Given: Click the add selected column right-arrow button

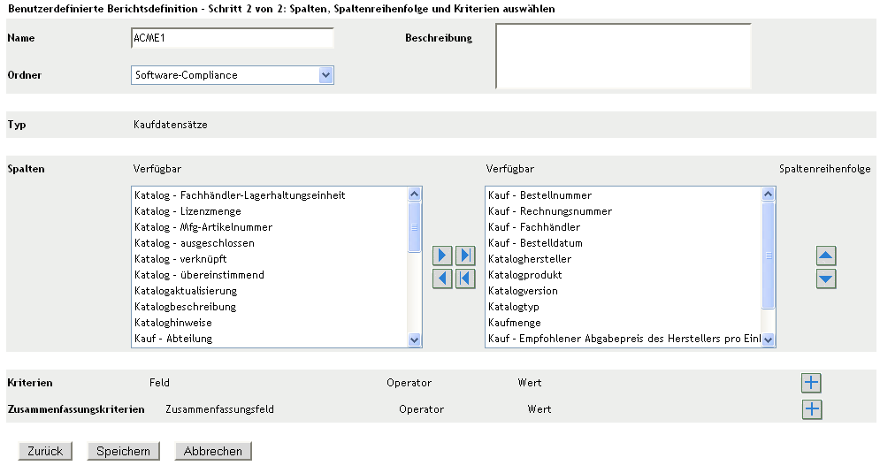Looking at the screenshot, I should 444,256.
